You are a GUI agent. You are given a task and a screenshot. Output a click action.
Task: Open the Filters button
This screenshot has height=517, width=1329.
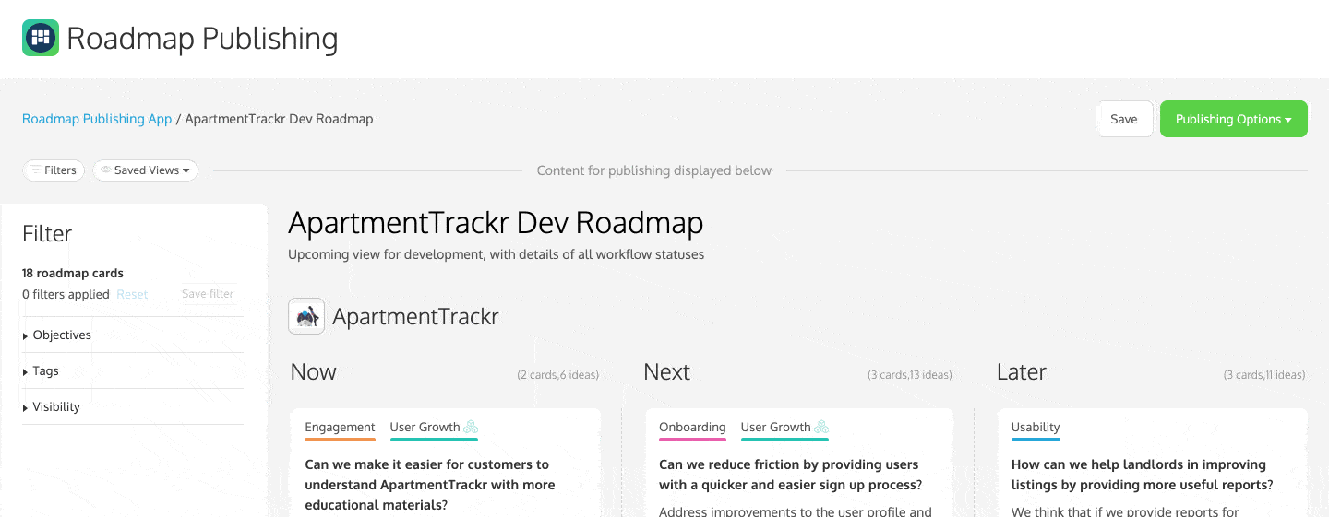[54, 170]
